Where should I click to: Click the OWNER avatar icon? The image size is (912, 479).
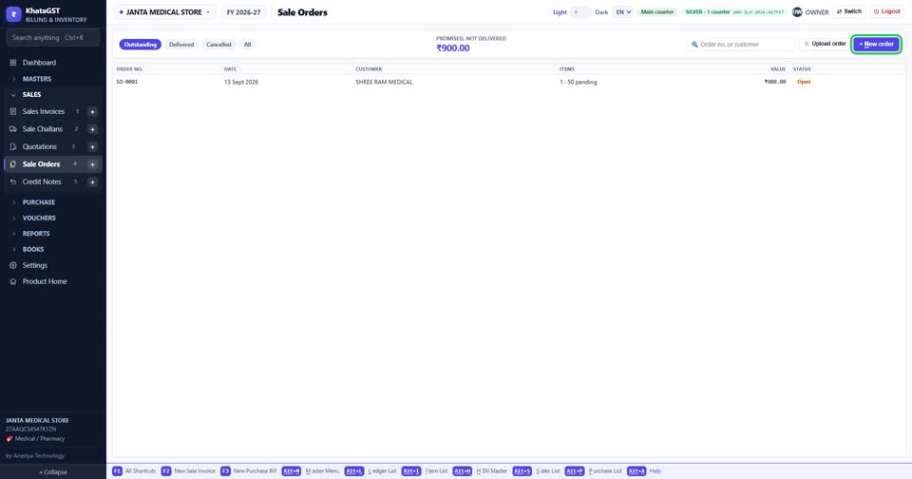click(797, 11)
